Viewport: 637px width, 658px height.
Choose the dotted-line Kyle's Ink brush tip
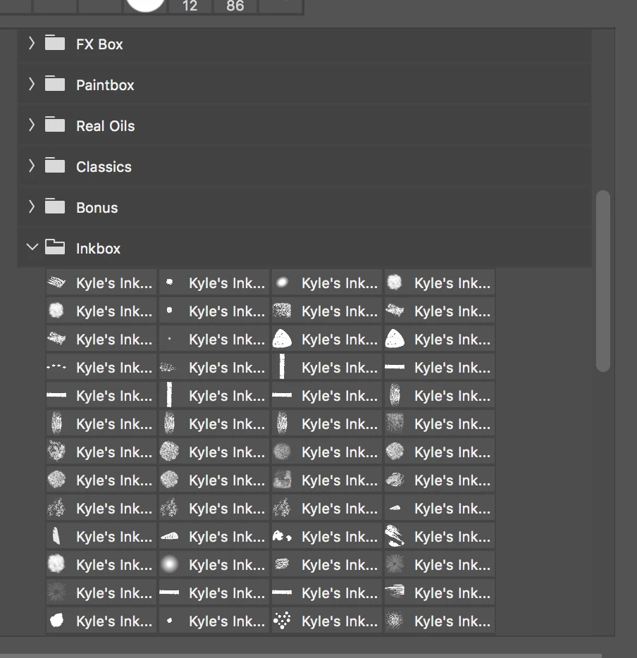pos(101,367)
